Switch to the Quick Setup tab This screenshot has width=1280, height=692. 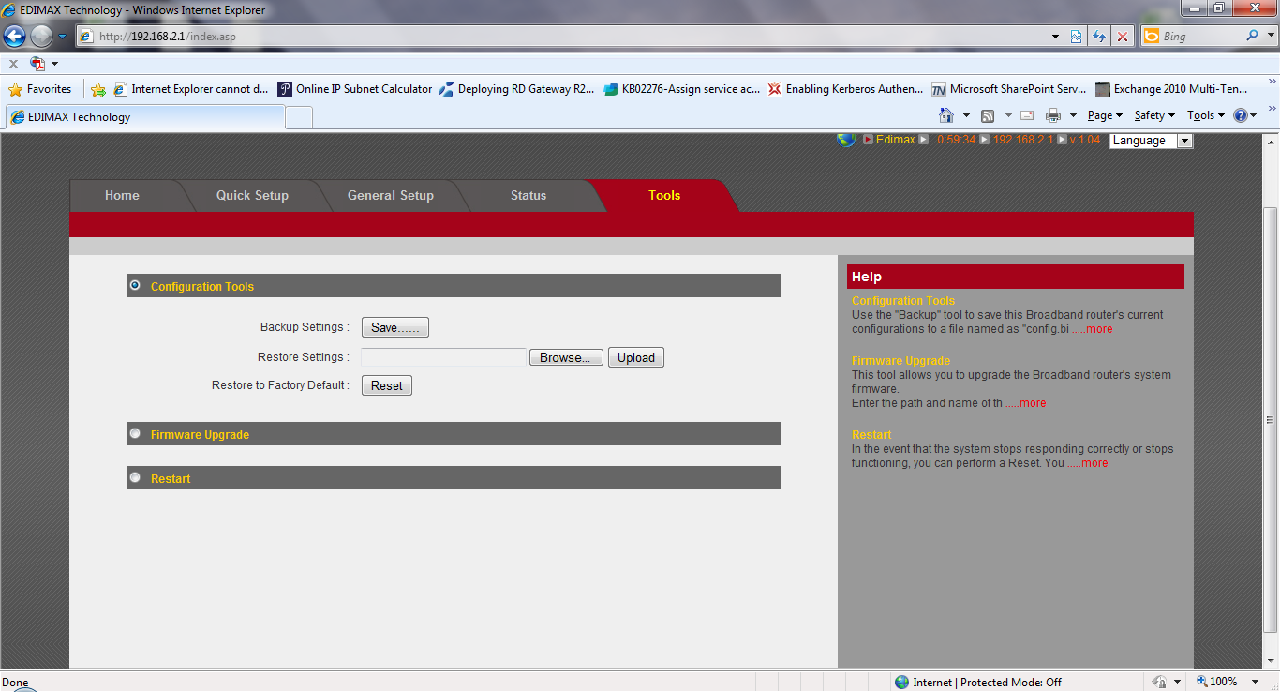[x=252, y=195]
